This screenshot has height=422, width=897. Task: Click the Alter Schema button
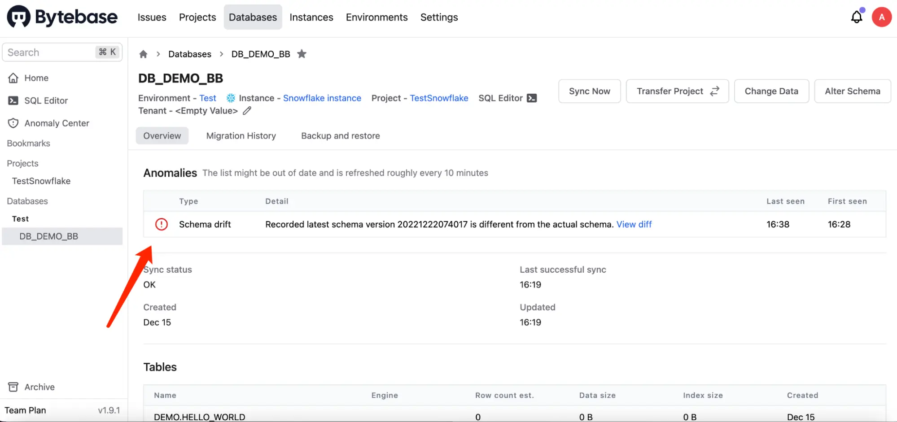pyautogui.click(x=853, y=91)
